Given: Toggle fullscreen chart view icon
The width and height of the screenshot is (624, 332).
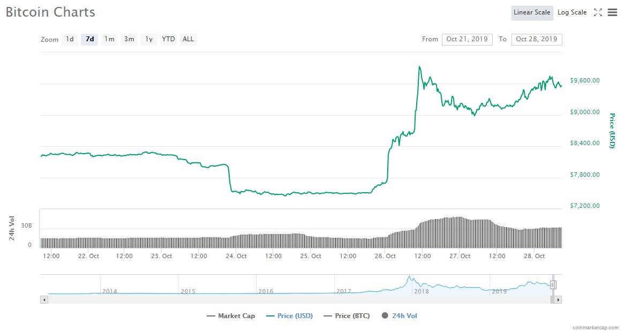Looking at the screenshot, I should 598,12.
